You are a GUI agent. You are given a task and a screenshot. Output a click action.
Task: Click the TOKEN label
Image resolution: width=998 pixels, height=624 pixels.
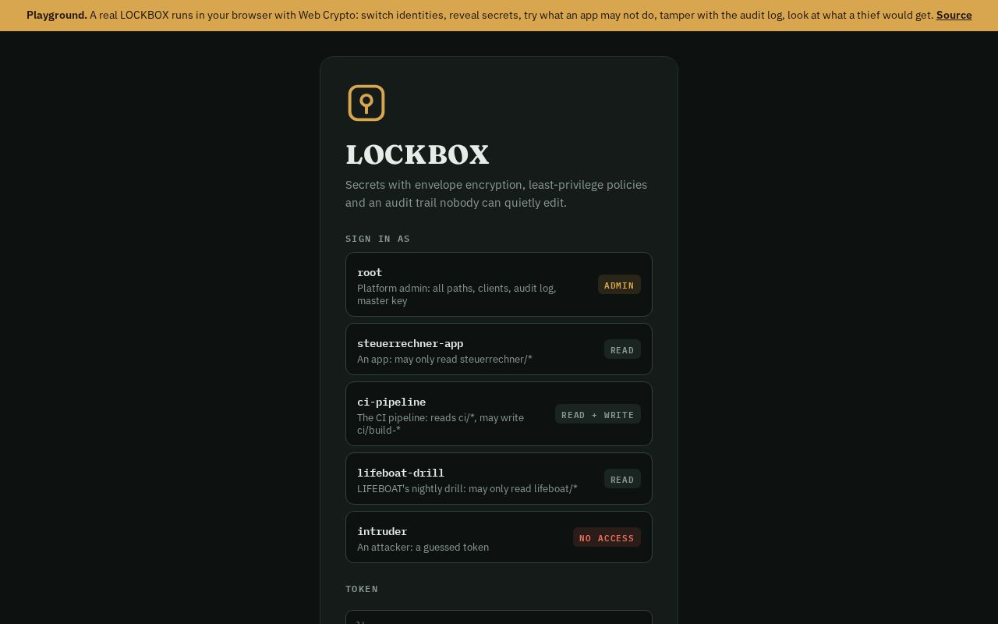click(362, 589)
